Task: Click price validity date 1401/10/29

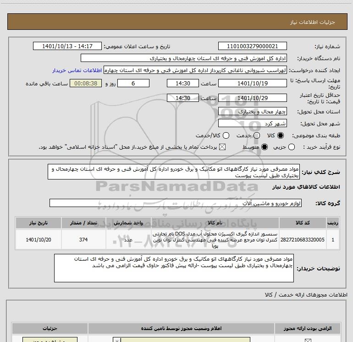Action: [x=252, y=98]
